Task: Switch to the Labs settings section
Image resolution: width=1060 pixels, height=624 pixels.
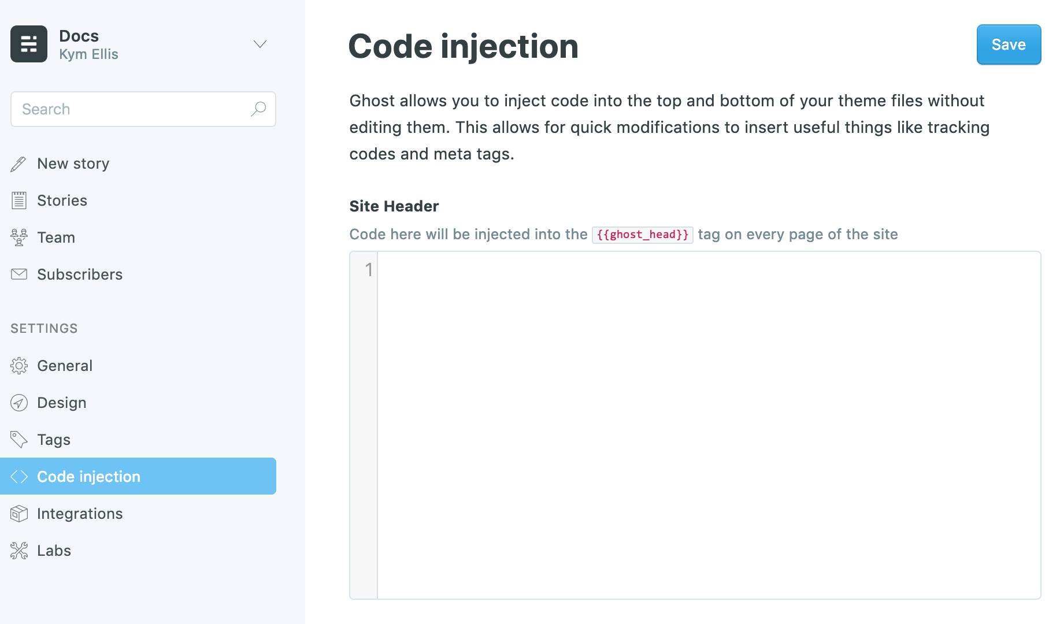Action: coord(54,550)
